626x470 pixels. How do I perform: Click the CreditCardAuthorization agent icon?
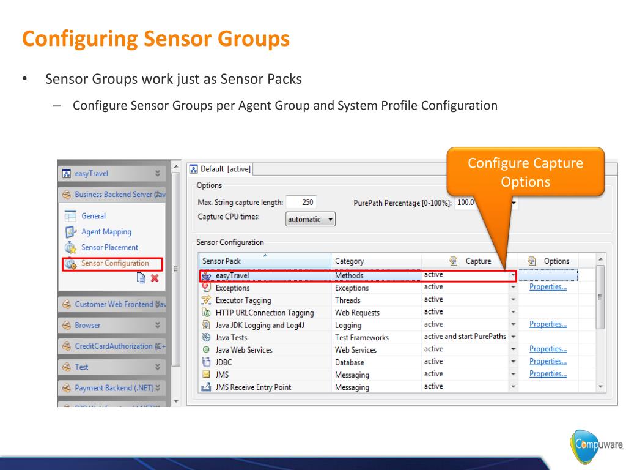(66, 346)
